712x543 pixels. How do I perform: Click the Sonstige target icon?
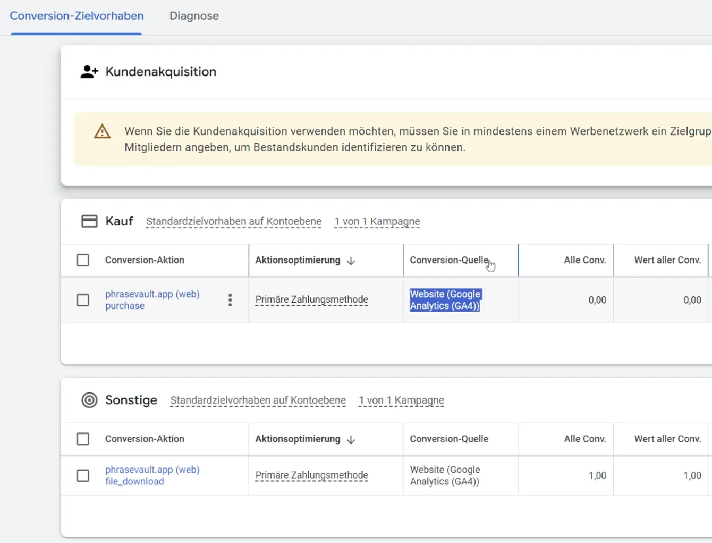(x=89, y=400)
